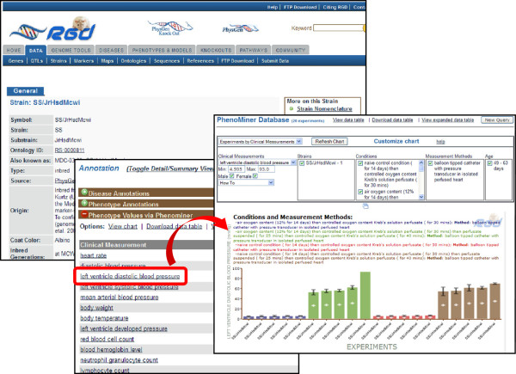Open the help link beside Customize chart
This screenshot has height=374, width=516.
440,142
